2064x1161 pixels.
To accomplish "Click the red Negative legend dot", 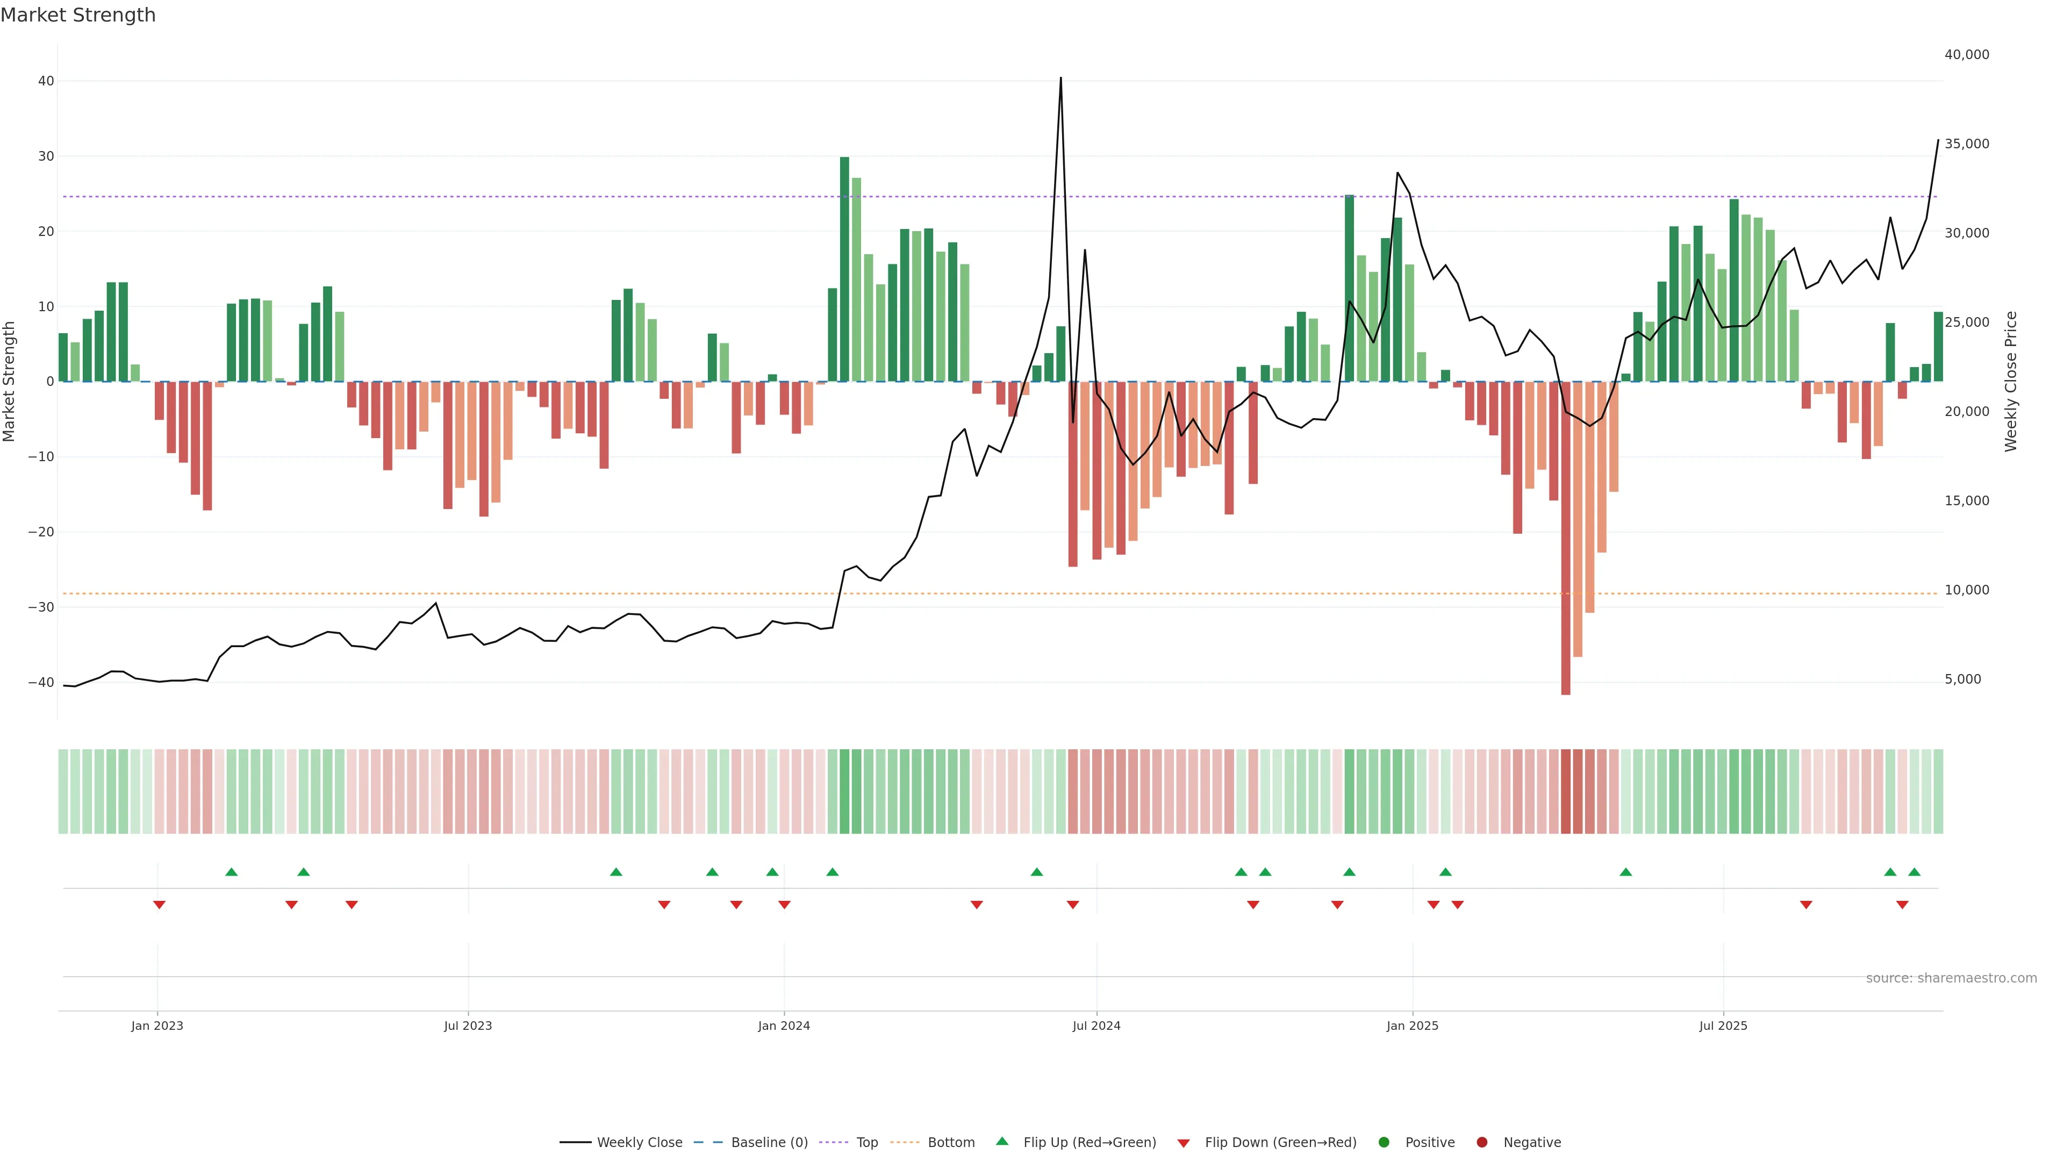I will 1481,1143.
